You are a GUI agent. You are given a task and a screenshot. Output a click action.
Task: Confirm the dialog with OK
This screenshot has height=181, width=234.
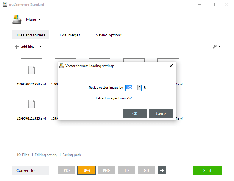point(135,113)
